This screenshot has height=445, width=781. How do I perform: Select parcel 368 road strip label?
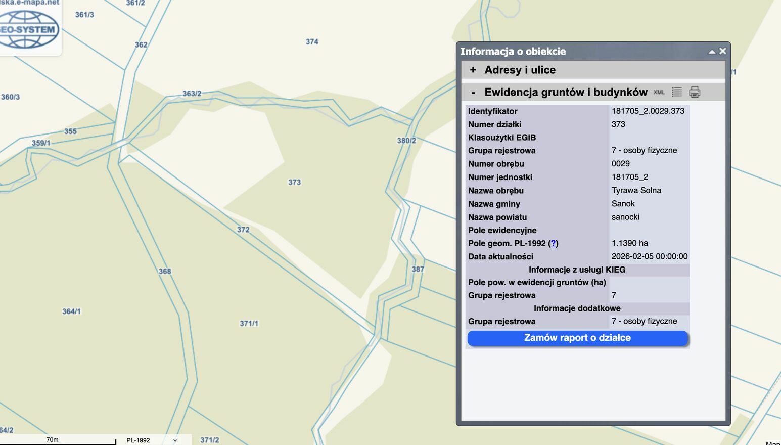(165, 271)
